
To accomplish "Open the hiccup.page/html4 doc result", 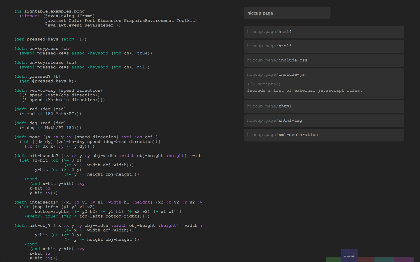I will 324,32.
